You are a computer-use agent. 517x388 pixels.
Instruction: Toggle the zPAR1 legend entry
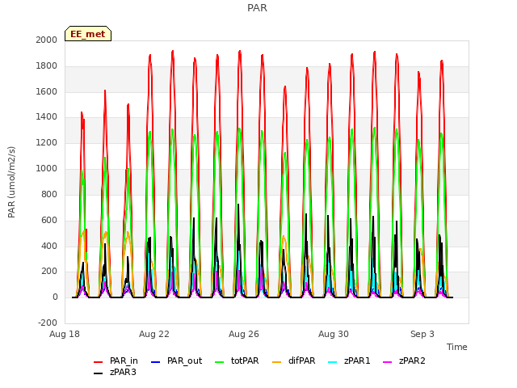(349, 361)
